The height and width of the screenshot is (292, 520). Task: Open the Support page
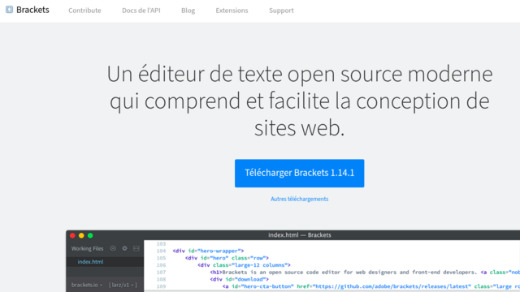point(281,11)
